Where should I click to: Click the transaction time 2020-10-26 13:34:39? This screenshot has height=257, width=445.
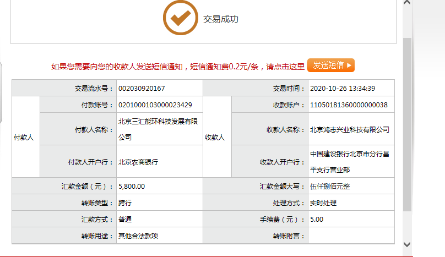pos(343,88)
